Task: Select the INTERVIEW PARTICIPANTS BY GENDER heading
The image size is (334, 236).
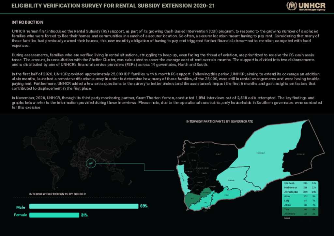Action: tap(58, 194)
